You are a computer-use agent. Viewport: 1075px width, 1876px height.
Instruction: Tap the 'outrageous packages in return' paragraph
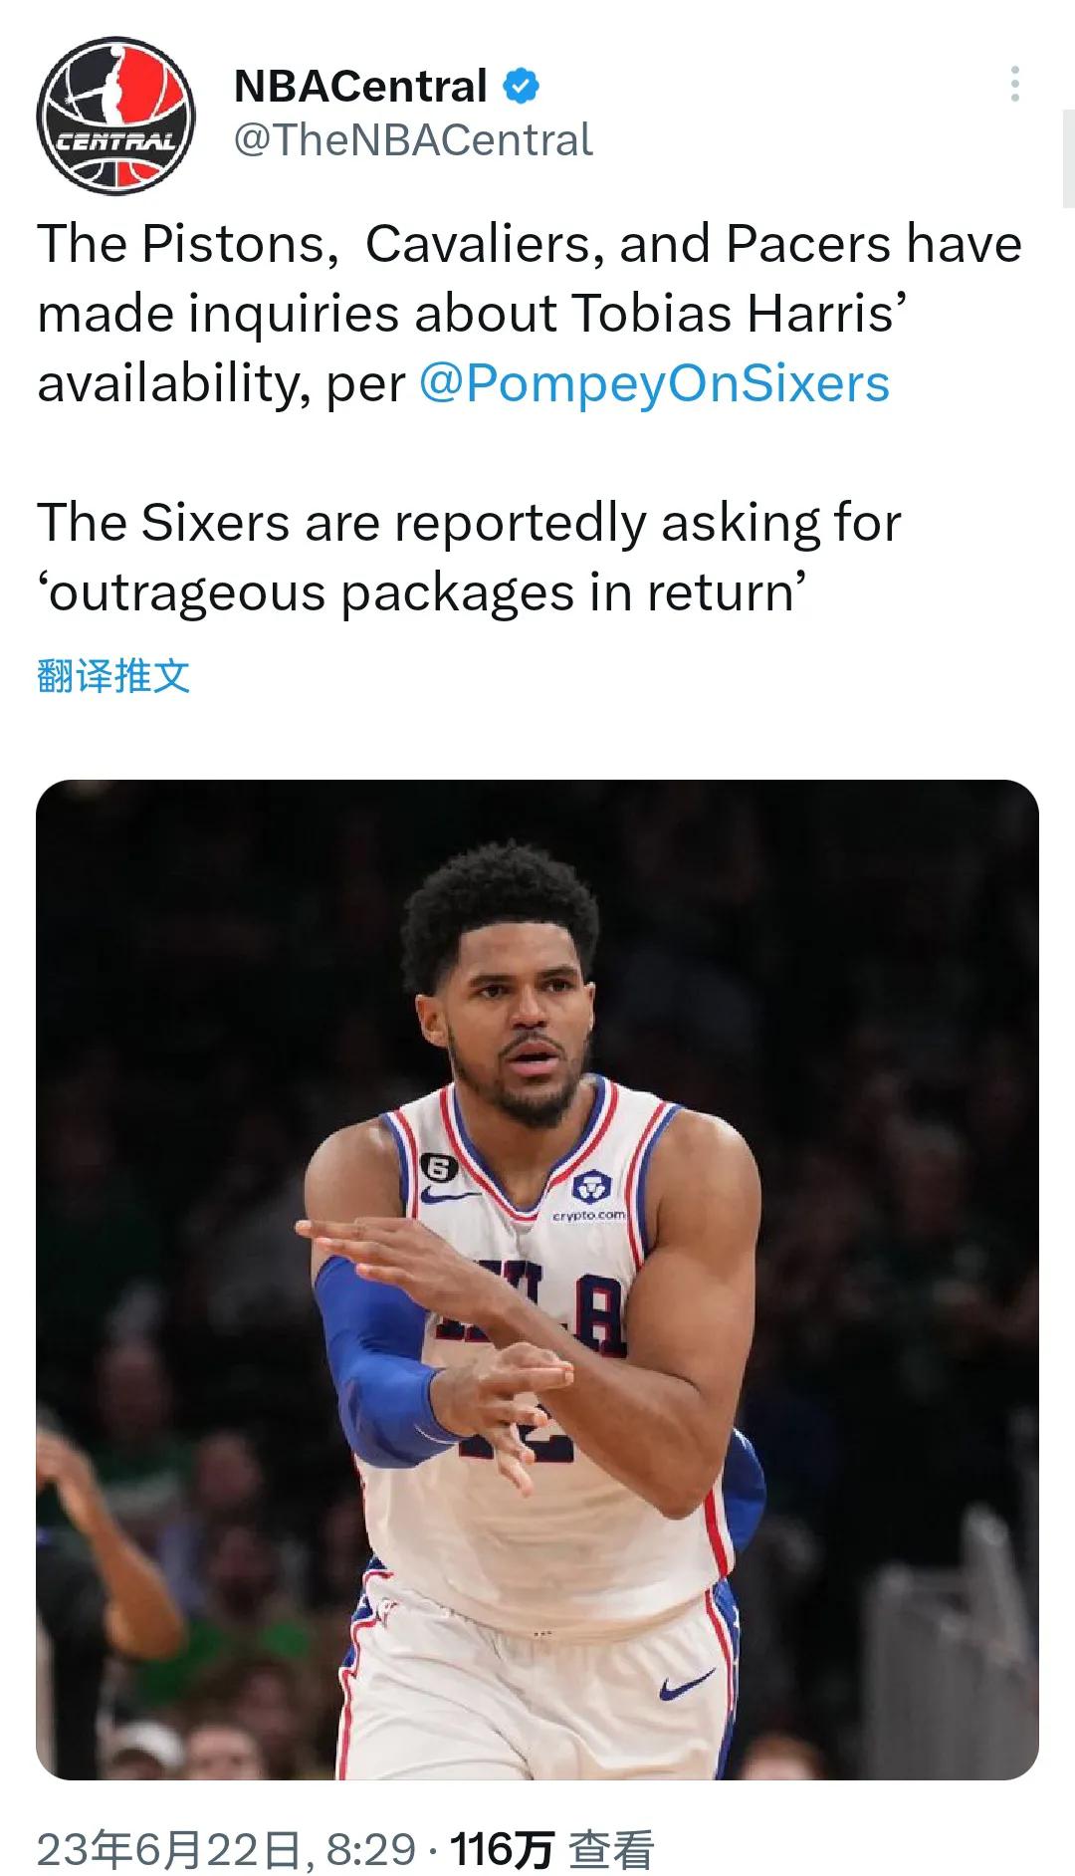tap(469, 558)
